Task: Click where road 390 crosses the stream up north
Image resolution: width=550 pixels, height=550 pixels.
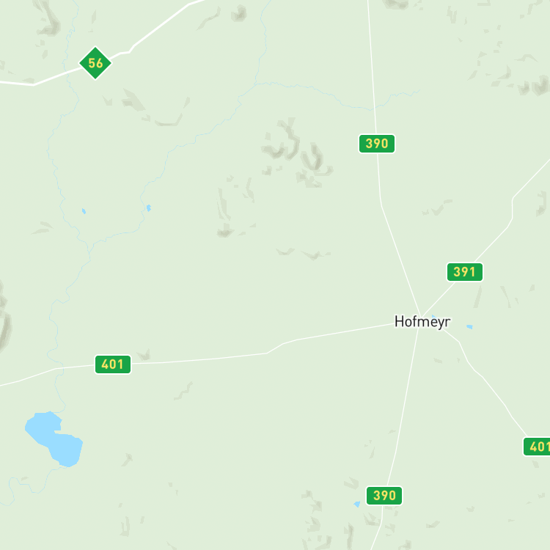Action: (374, 109)
